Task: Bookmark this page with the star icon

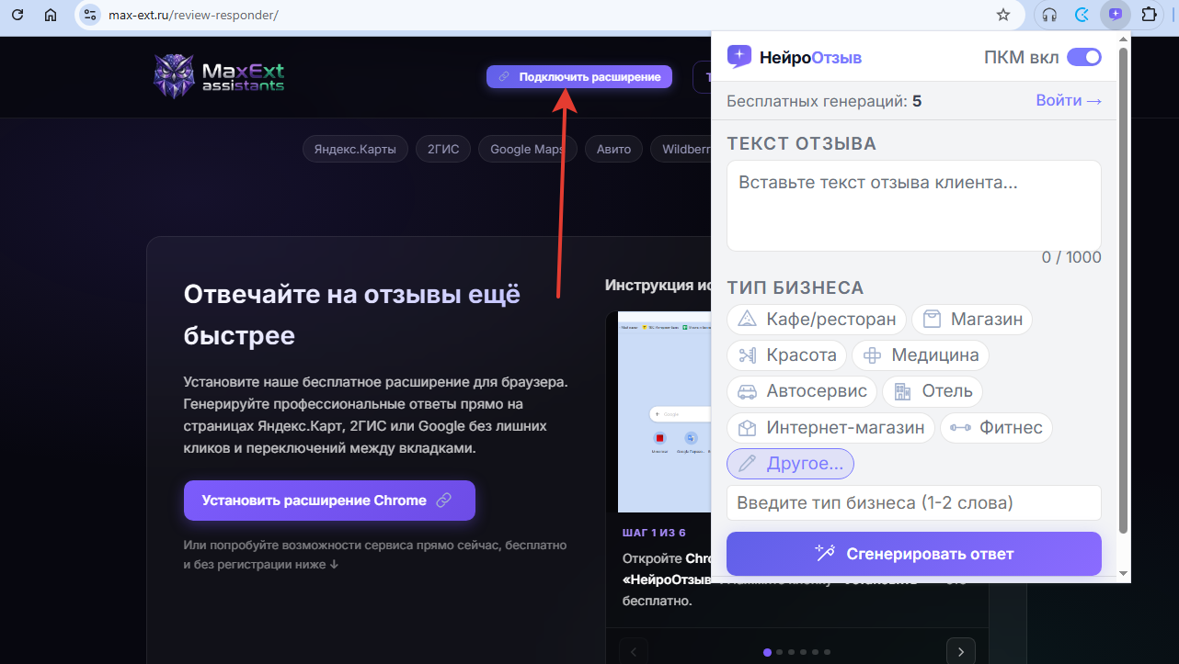Action: point(1003,15)
